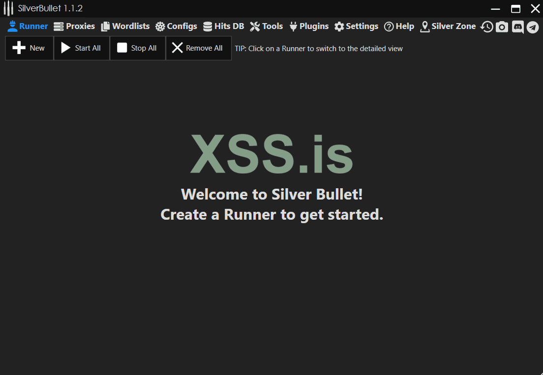543x375 pixels.
Task: Click the Remove All button
Action: (x=198, y=48)
